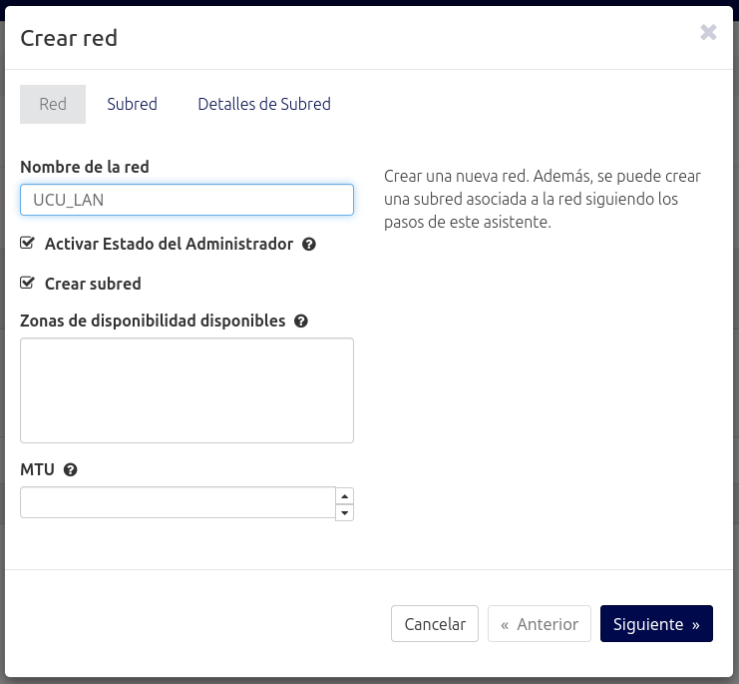Click the availability zones list box
The height and width of the screenshot is (684, 739).
click(186, 390)
